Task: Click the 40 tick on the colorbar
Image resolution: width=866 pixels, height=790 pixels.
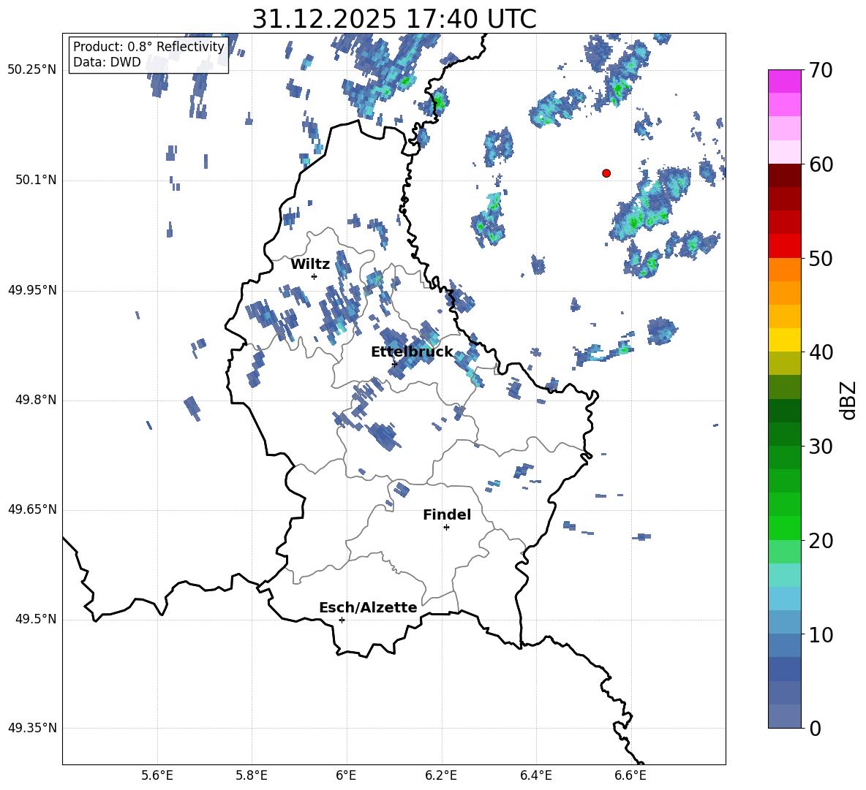Action: pos(821,352)
